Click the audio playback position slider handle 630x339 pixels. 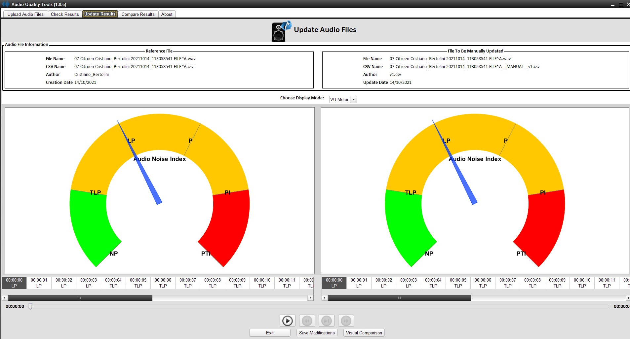pos(30,306)
